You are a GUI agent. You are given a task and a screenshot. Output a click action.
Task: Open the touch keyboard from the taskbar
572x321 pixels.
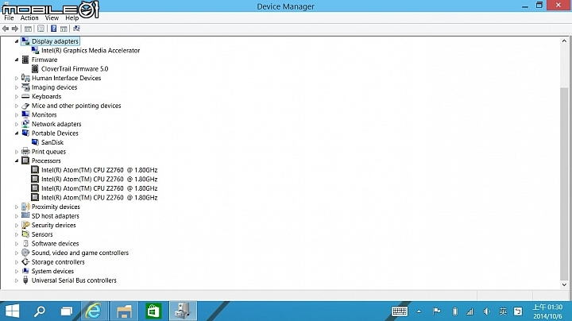click(x=400, y=311)
